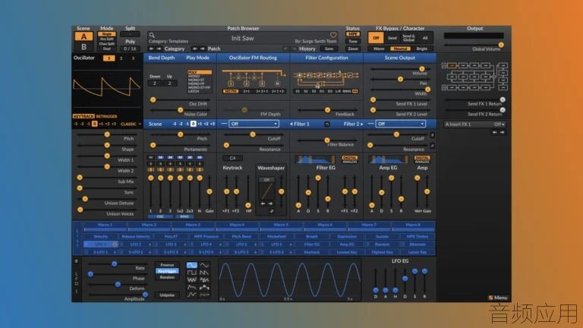Open the patch search magnifier
583x328 pixels.
point(152,35)
